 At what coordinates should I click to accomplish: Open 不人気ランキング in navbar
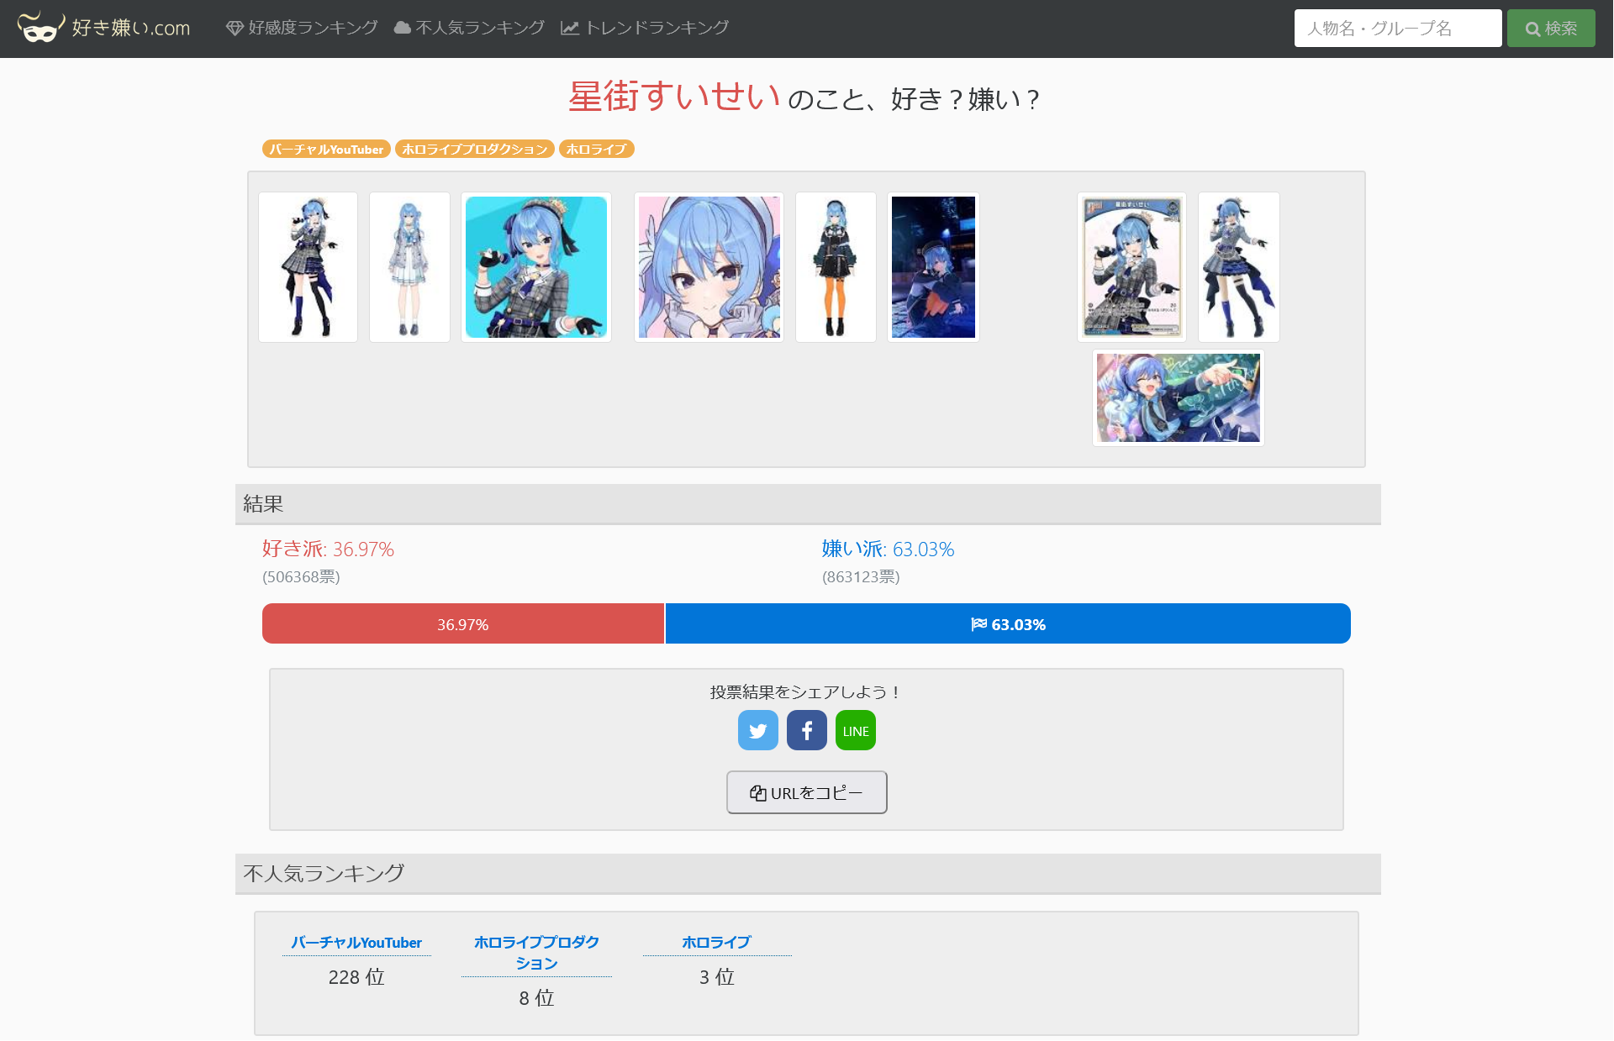[x=469, y=28]
